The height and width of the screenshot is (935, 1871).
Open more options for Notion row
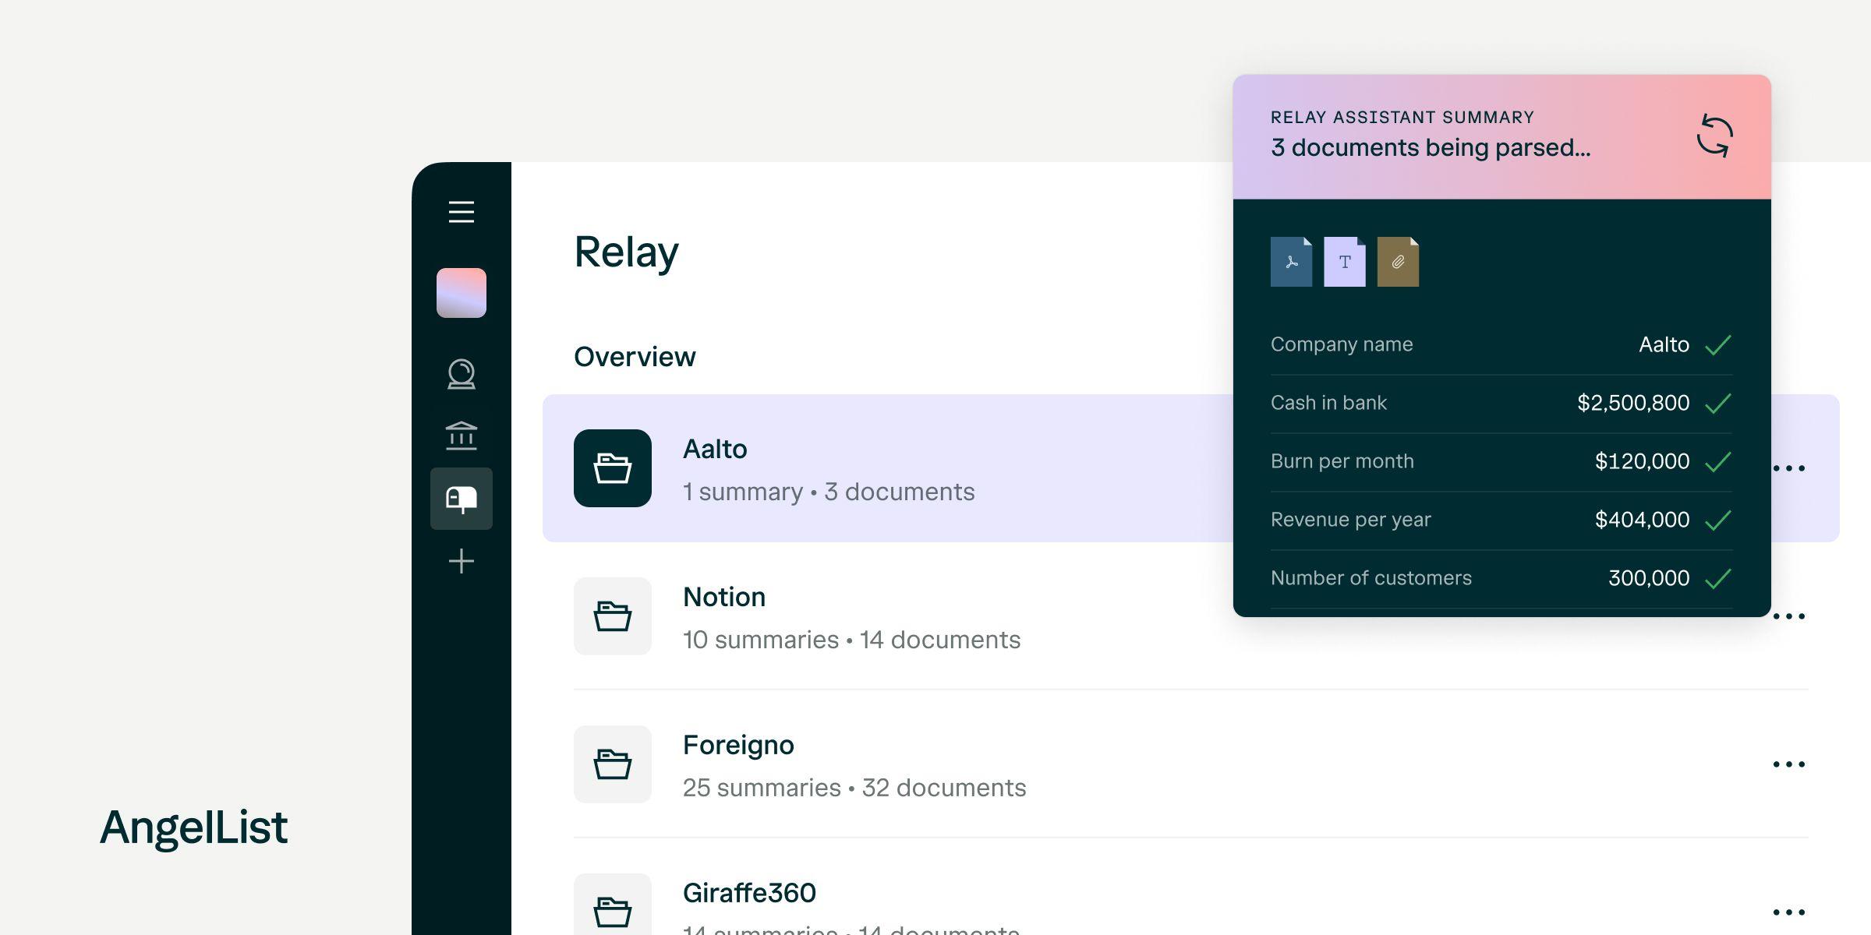click(x=1788, y=616)
